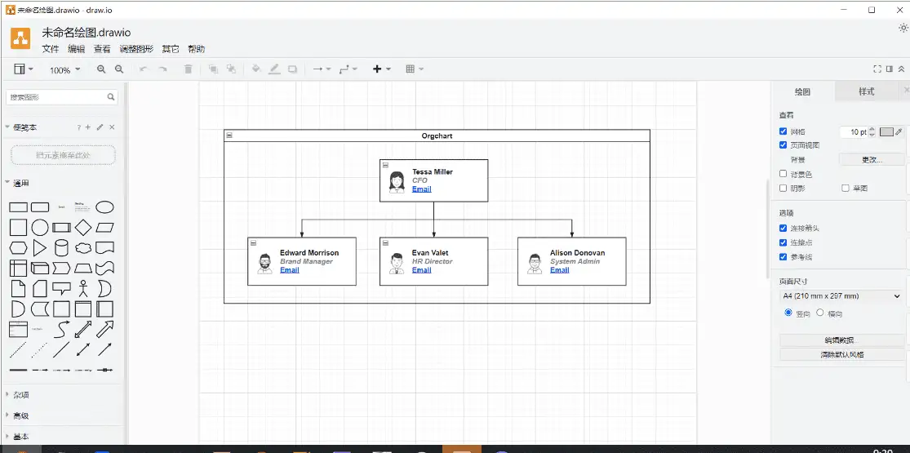Click the zoom out magnifier icon

coord(119,69)
